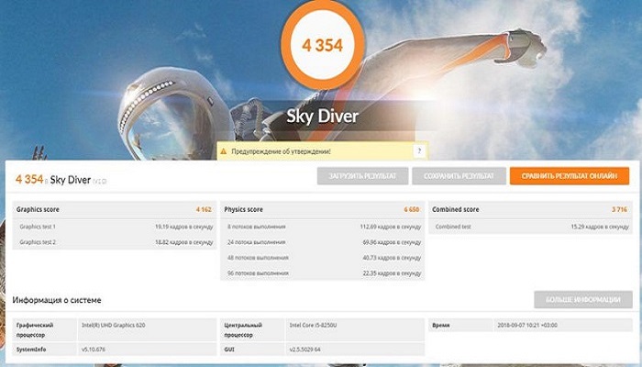The image size is (642, 367).
Task: Click 'Сравнить результат онлайн' orange button
Action: (570, 176)
